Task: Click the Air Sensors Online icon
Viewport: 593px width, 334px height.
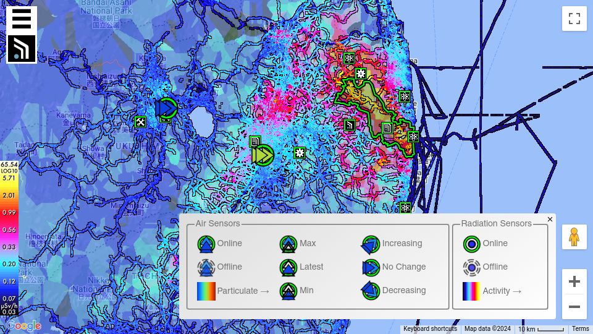Action: (x=206, y=244)
